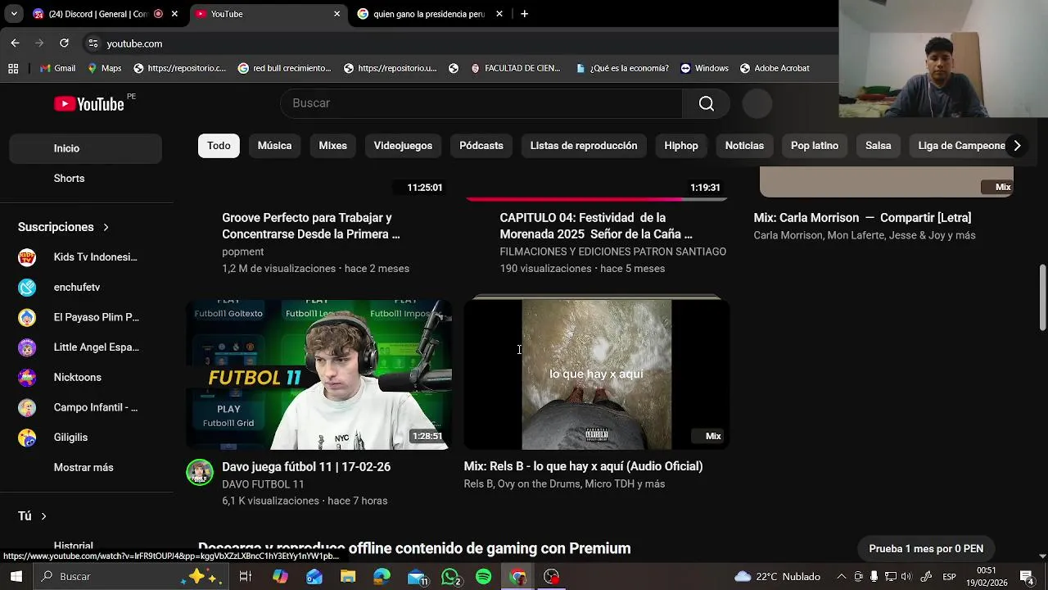Open the bookmarks apps grid icon
The height and width of the screenshot is (590, 1048).
tap(13, 68)
